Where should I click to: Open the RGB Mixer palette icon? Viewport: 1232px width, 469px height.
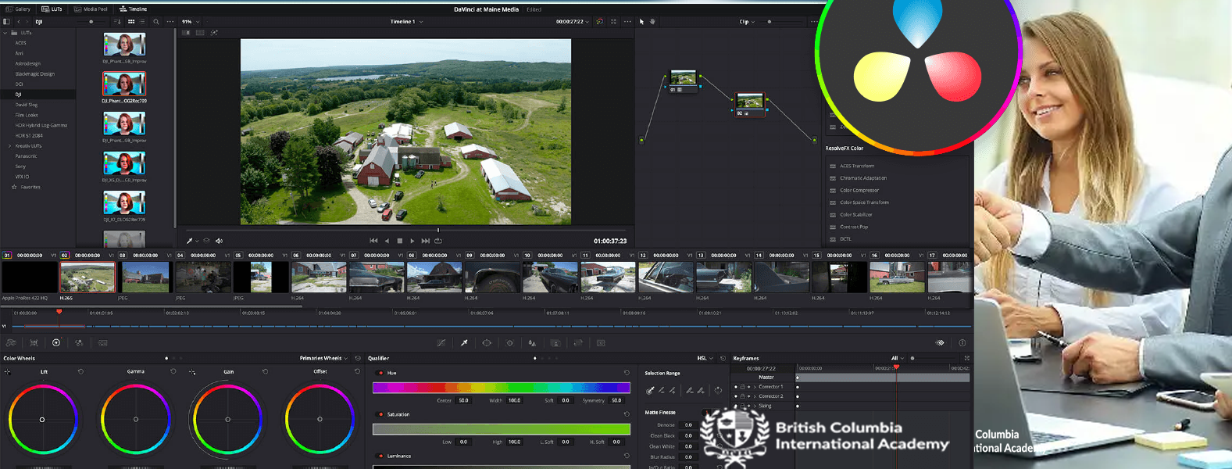[x=79, y=342]
